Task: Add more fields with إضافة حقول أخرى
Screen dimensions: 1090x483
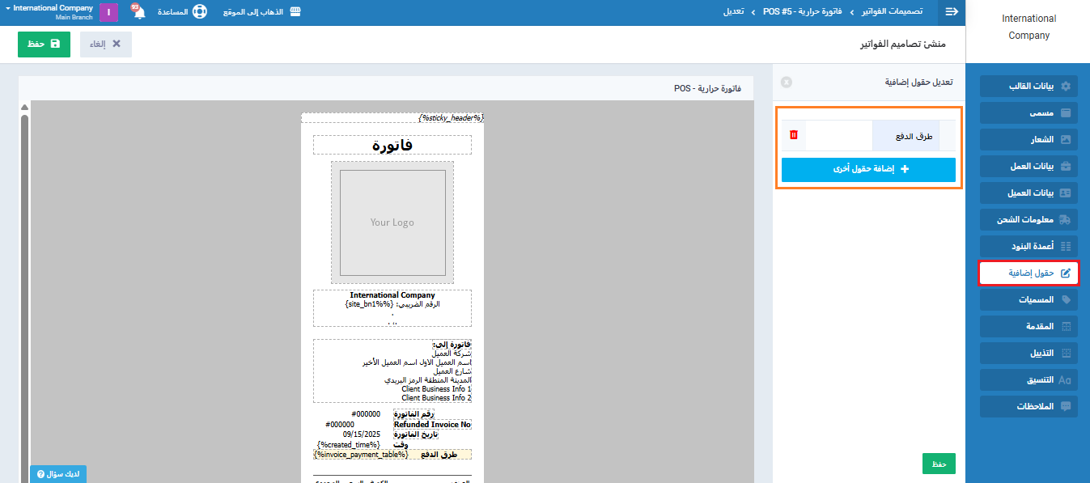Action: [x=868, y=170]
